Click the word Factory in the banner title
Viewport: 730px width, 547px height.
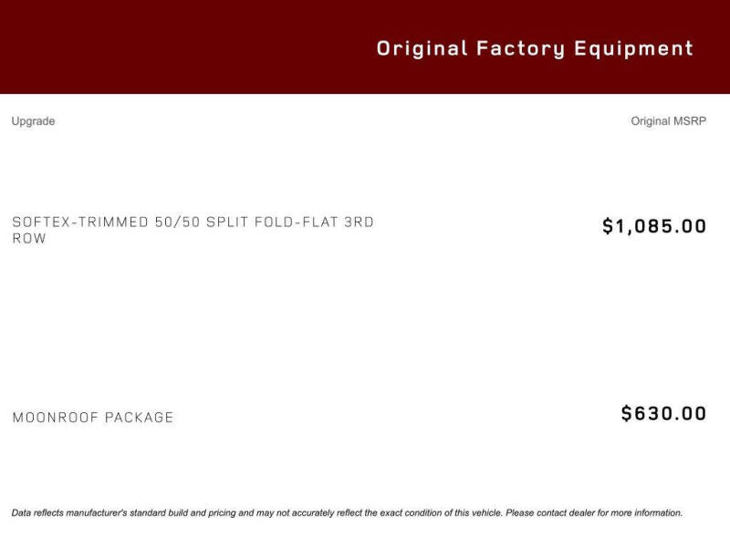(x=520, y=49)
